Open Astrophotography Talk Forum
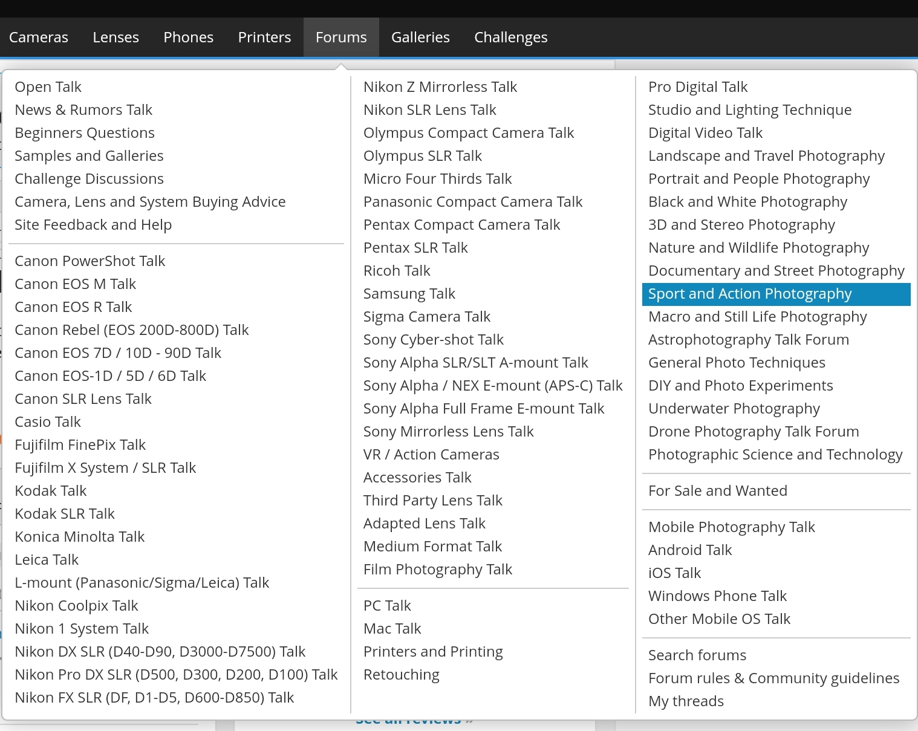 click(x=748, y=340)
